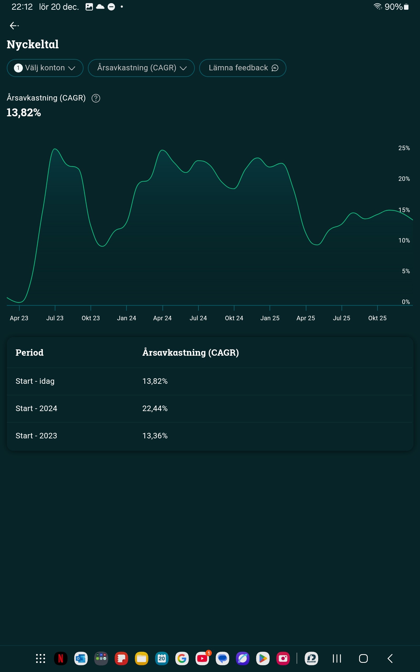Open the app drawer grid icon
420x672 pixels.
click(x=40, y=658)
